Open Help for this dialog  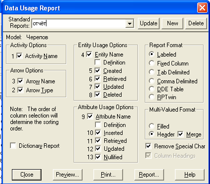coord(190,175)
